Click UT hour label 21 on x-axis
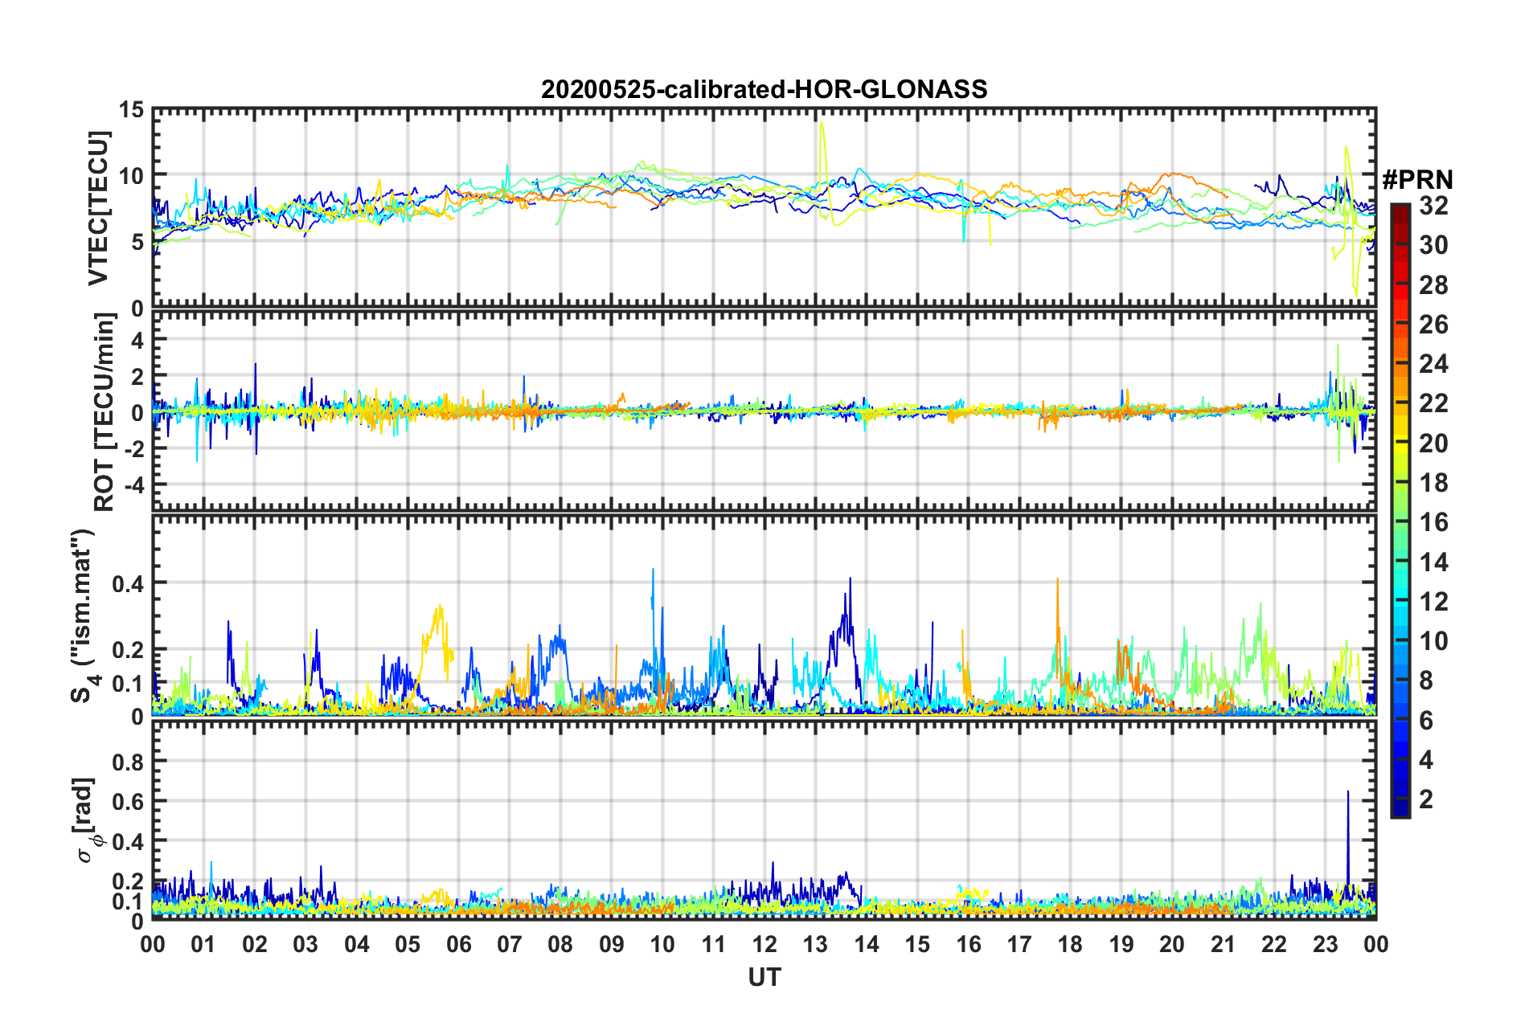 click(1223, 944)
